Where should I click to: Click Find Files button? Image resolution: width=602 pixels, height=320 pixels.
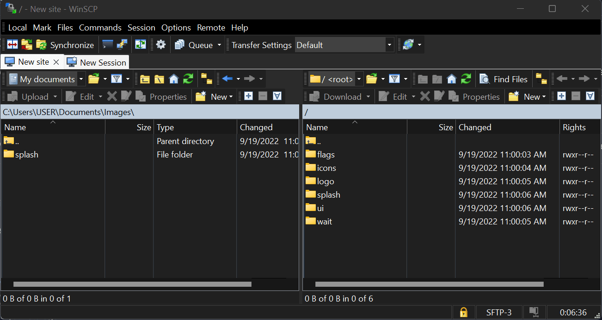[504, 79]
